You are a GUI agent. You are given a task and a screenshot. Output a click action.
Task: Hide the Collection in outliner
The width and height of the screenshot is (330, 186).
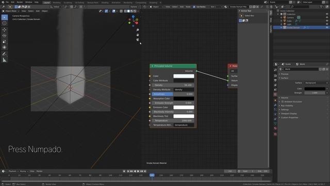coord(327,14)
